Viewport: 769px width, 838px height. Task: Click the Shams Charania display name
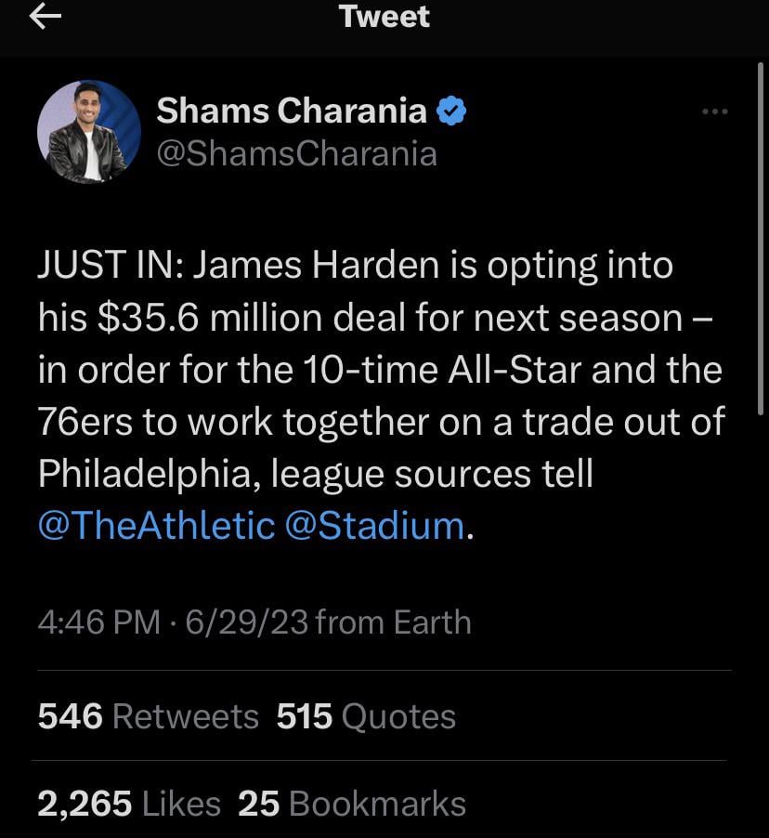pos(292,112)
